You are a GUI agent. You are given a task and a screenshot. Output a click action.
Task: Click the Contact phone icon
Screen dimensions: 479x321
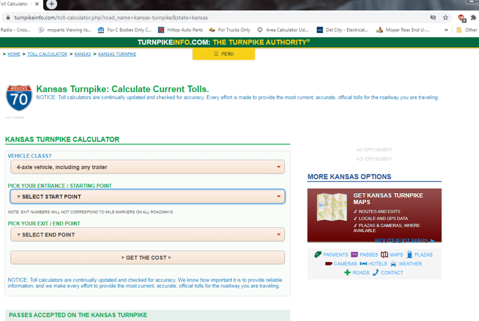coord(375,272)
